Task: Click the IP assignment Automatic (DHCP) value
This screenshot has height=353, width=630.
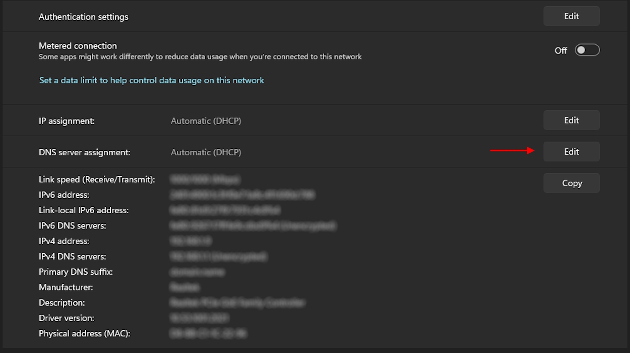Action: 206,121
